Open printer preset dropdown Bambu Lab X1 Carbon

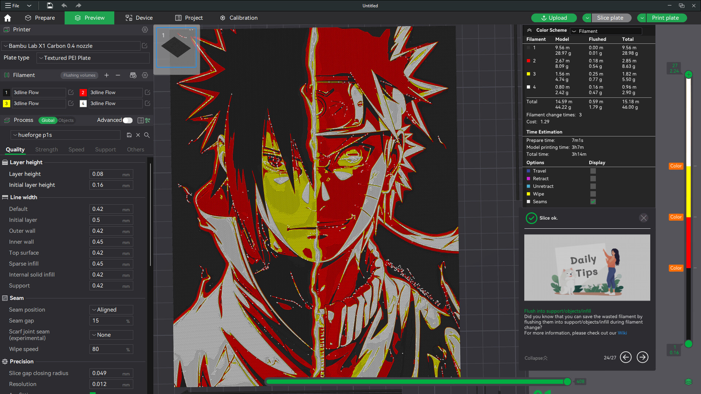[x=71, y=46]
